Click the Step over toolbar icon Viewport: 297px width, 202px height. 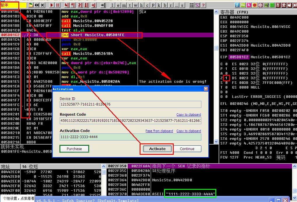(x=73, y=5)
